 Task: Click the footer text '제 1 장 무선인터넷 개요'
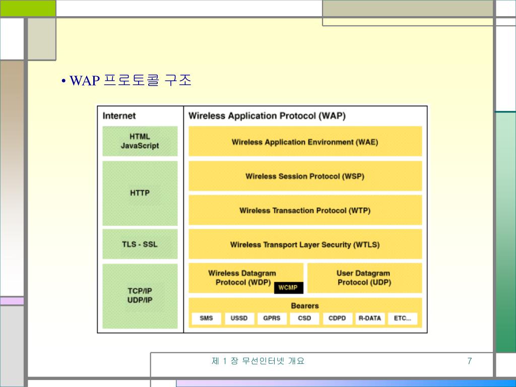pyautogui.click(x=258, y=361)
